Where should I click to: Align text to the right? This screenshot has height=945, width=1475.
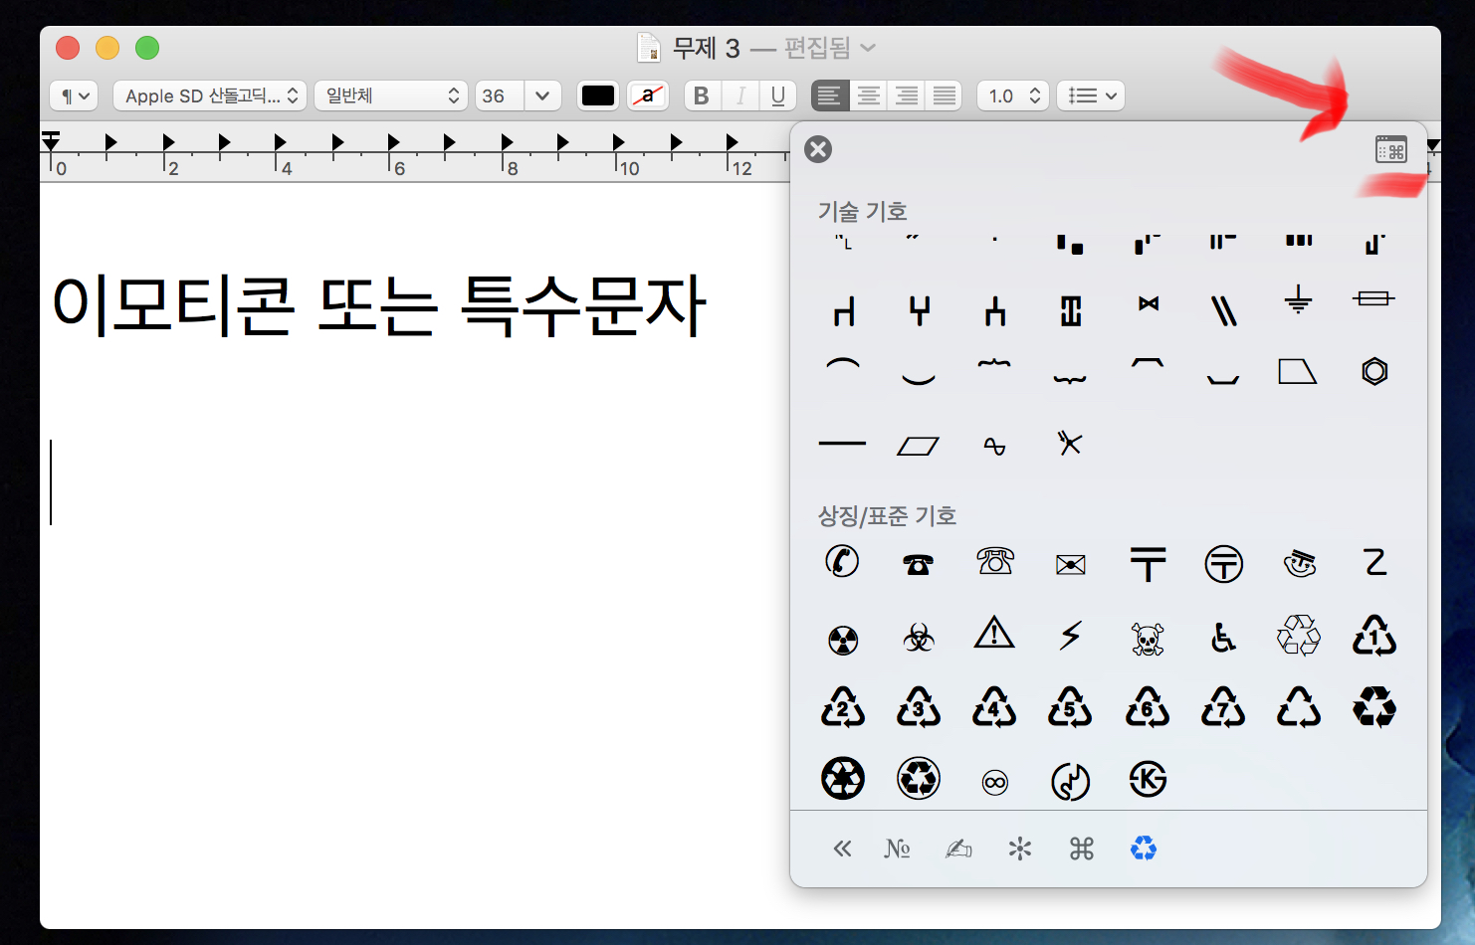906,95
